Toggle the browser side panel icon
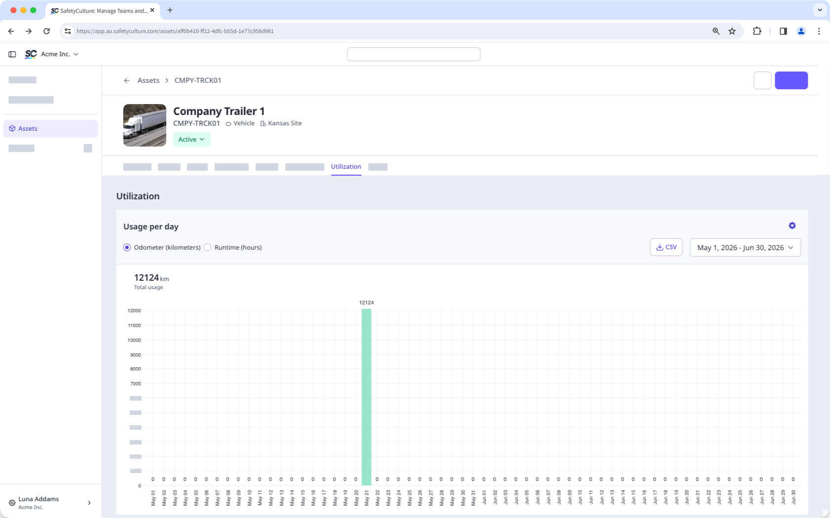The width and height of the screenshot is (830, 518). click(x=783, y=31)
